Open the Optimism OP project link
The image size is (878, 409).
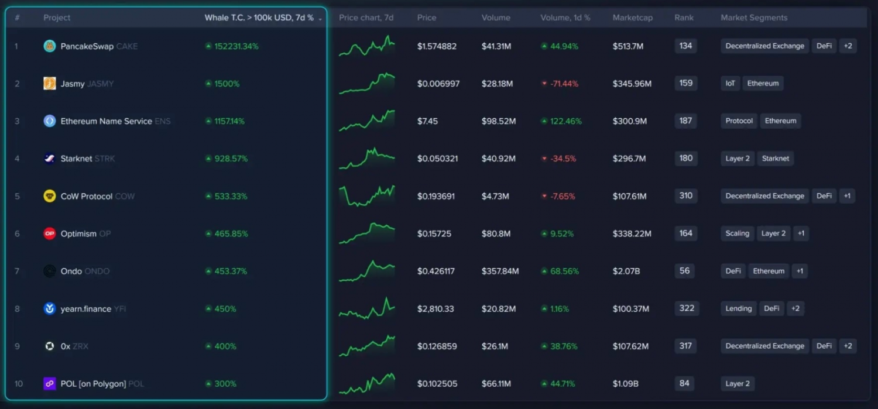pyautogui.click(x=85, y=233)
